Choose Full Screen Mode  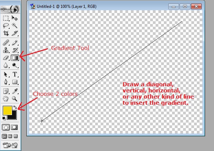click(x=16, y=136)
